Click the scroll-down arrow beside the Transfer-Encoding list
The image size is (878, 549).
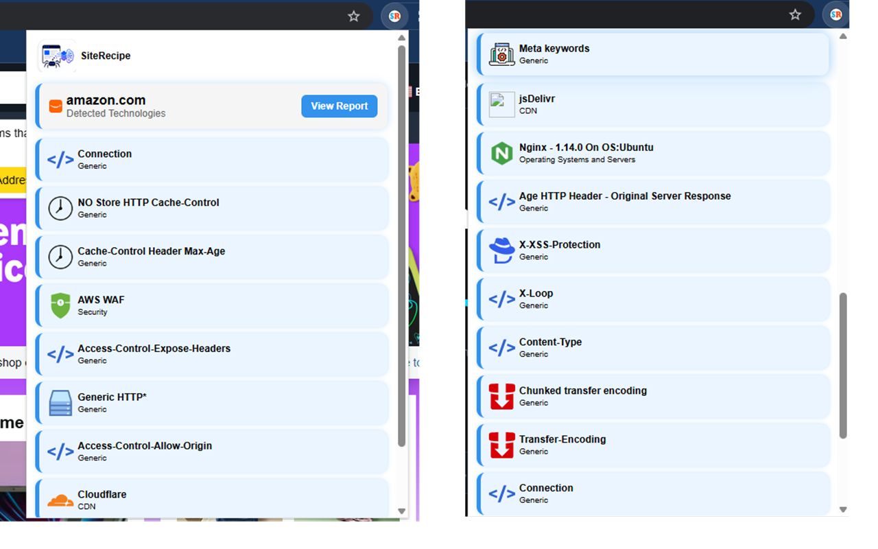[x=844, y=510]
